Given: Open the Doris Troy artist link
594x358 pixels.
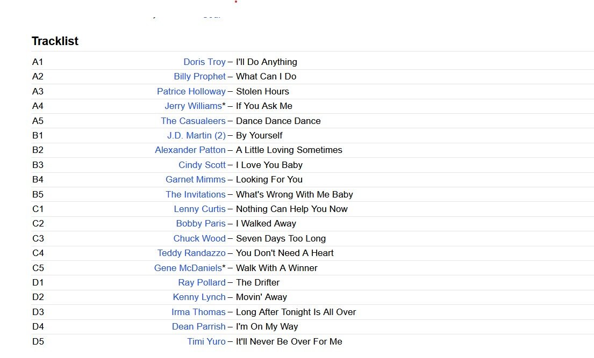Looking at the screenshot, I should (204, 62).
